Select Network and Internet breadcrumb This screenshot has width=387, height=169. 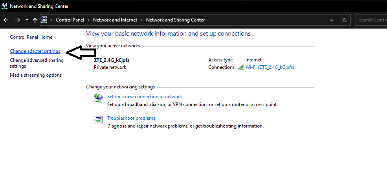(x=115, y=20)
